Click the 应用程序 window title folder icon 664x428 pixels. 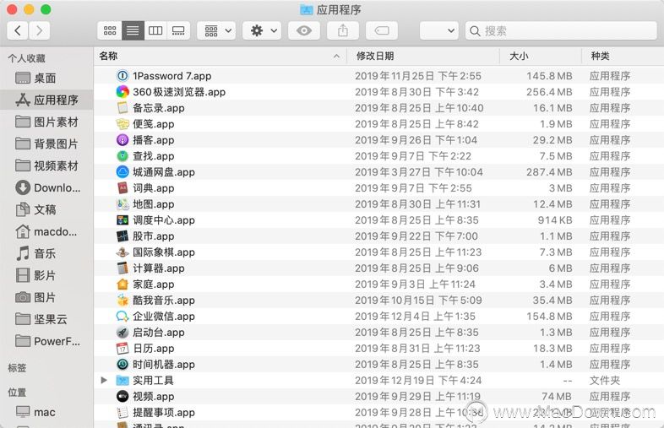tap(306, 9)
